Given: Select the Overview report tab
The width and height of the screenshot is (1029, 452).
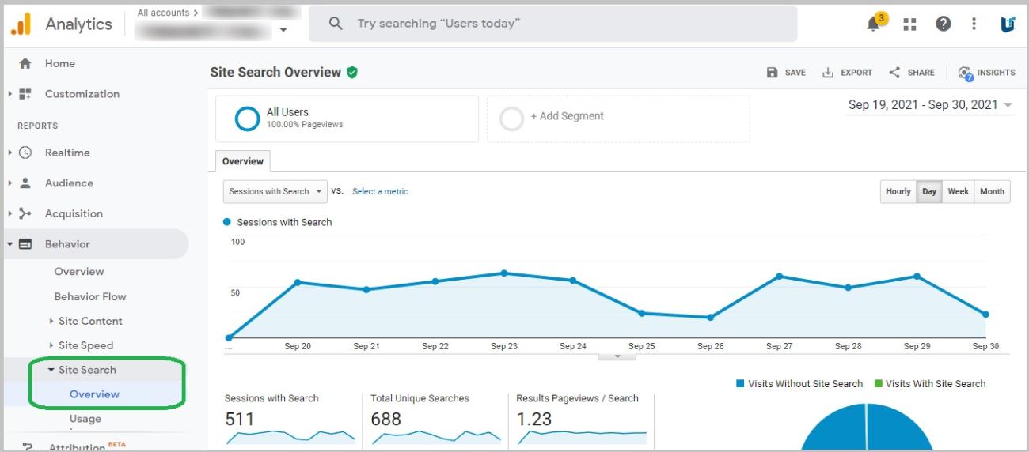Looking at the screenshot, I should click(x=243, y=161).
